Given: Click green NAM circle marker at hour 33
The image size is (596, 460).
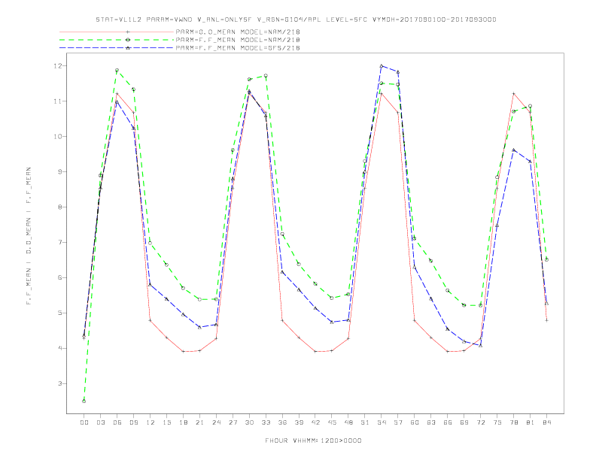Looking at the screenshot, I should 266,75.
